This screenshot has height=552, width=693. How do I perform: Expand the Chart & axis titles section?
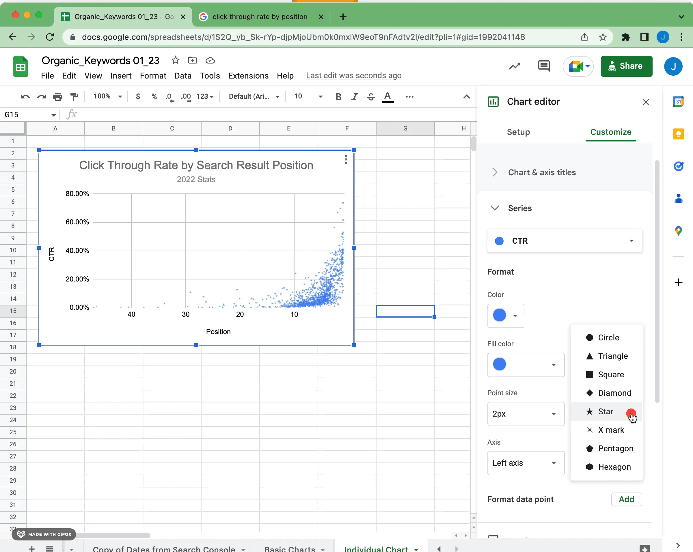click(495, 172)
